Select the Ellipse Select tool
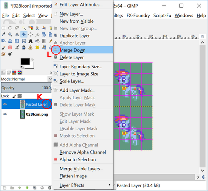 10,28
